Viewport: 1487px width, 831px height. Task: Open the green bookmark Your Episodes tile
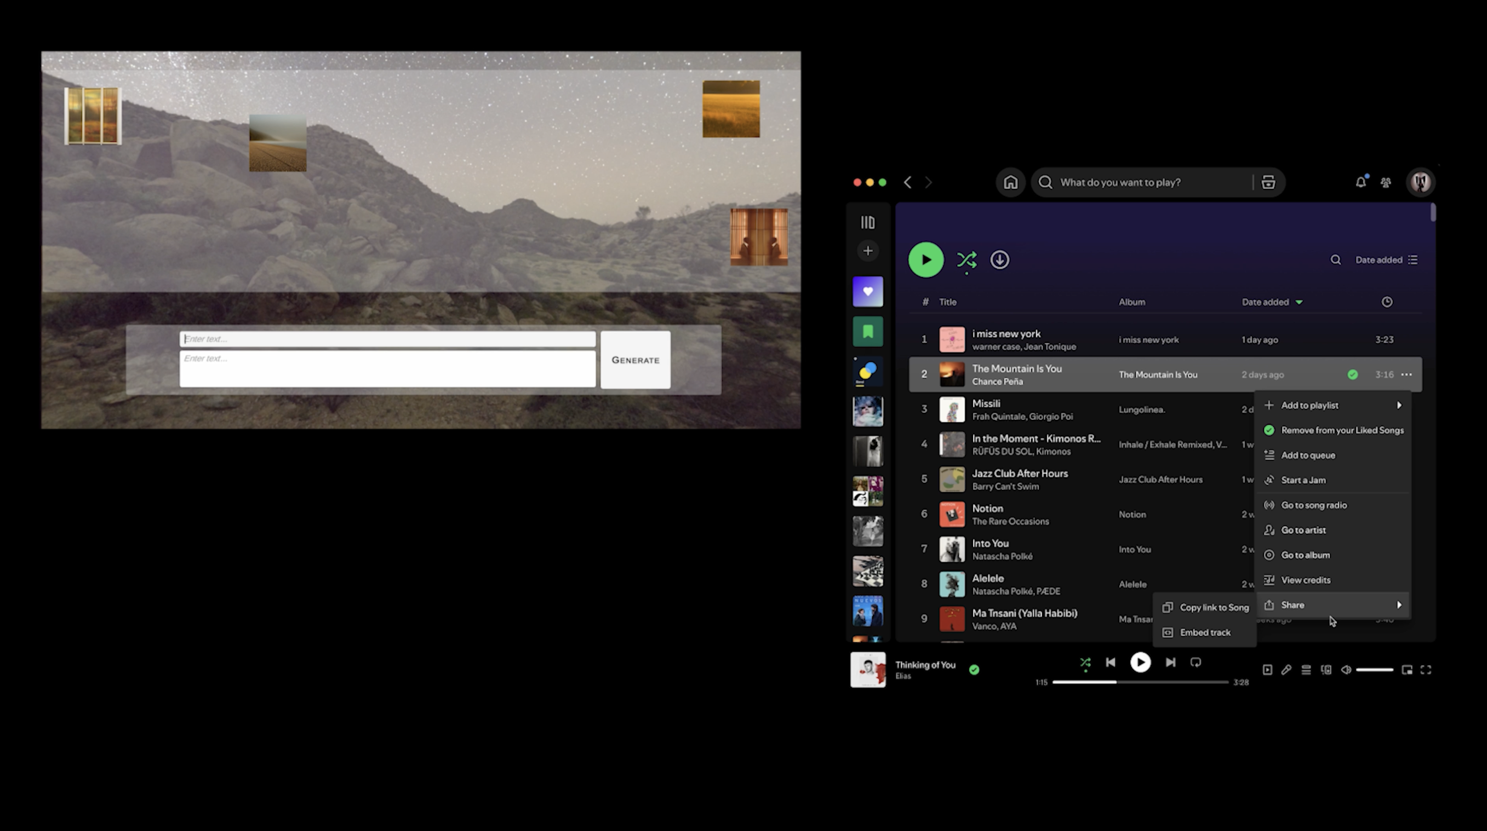(868, 332)
